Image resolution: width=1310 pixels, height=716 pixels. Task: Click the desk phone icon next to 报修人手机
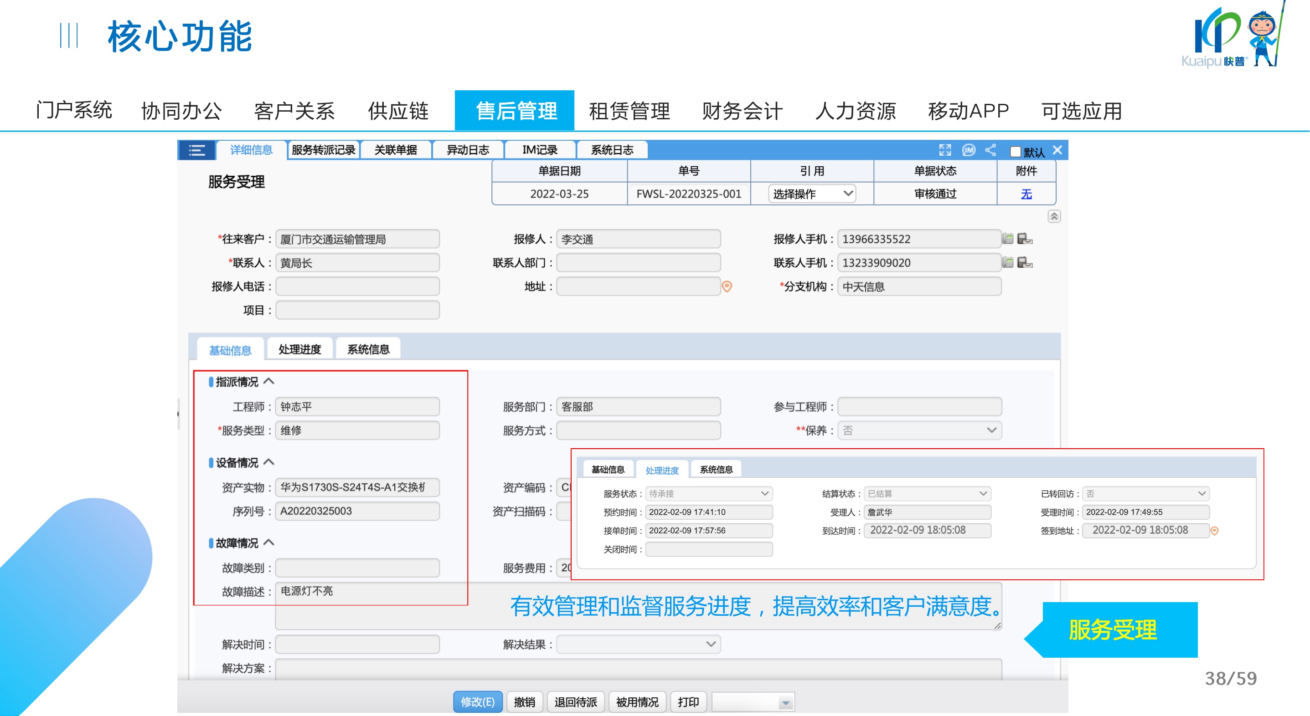click(x=1008, y=239)
